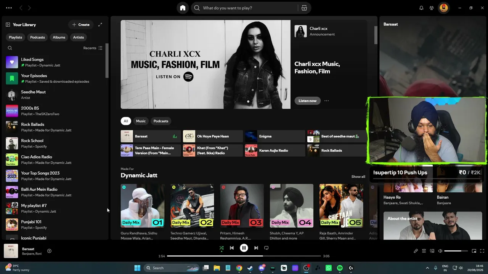Viewport: 488px width, 274px height.
Task: Toggle the Podcasts filter chip in Your Library
Action: point(37,37)
